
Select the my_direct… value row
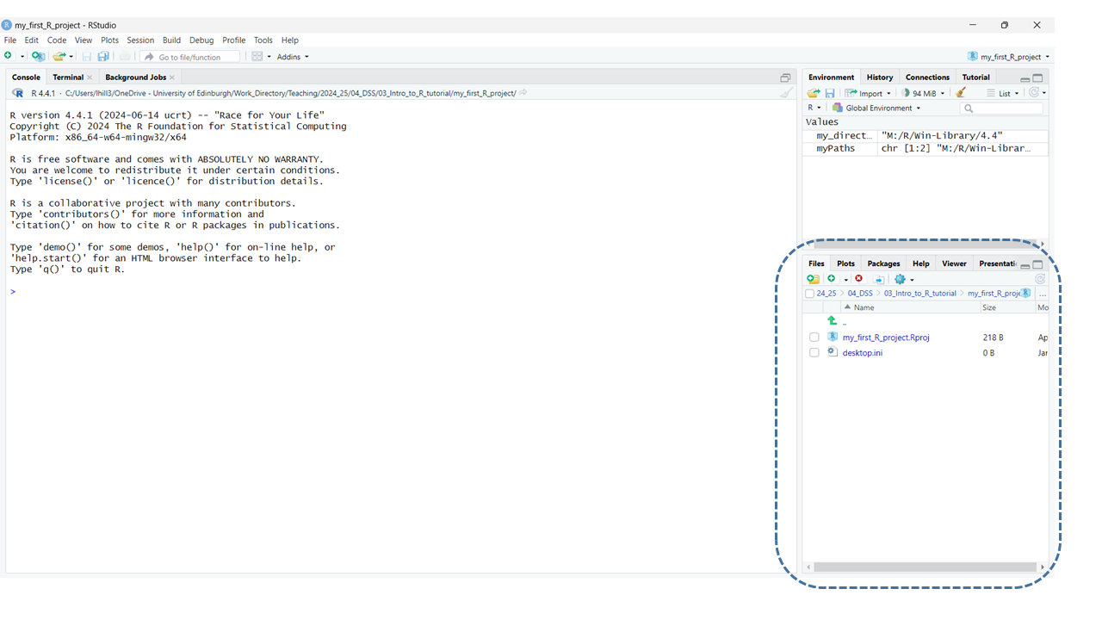click(x=926, y=136)
